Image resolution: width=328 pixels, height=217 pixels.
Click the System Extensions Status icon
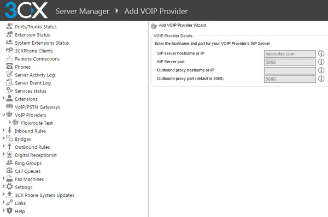(9, 43)
